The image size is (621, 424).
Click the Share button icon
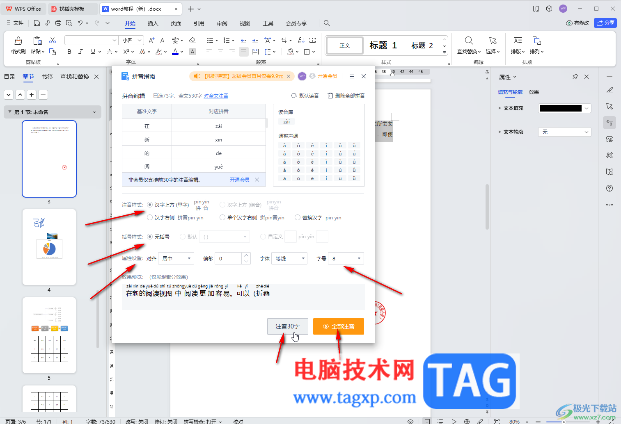(x=605, y=23)
